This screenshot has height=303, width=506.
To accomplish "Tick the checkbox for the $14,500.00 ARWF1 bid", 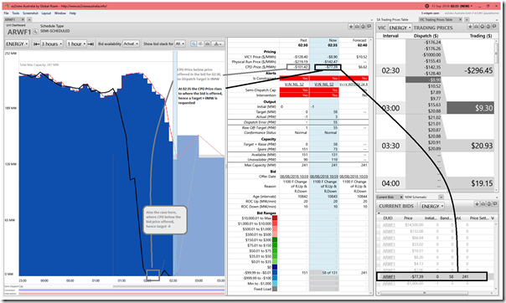I will coord(379,225).
